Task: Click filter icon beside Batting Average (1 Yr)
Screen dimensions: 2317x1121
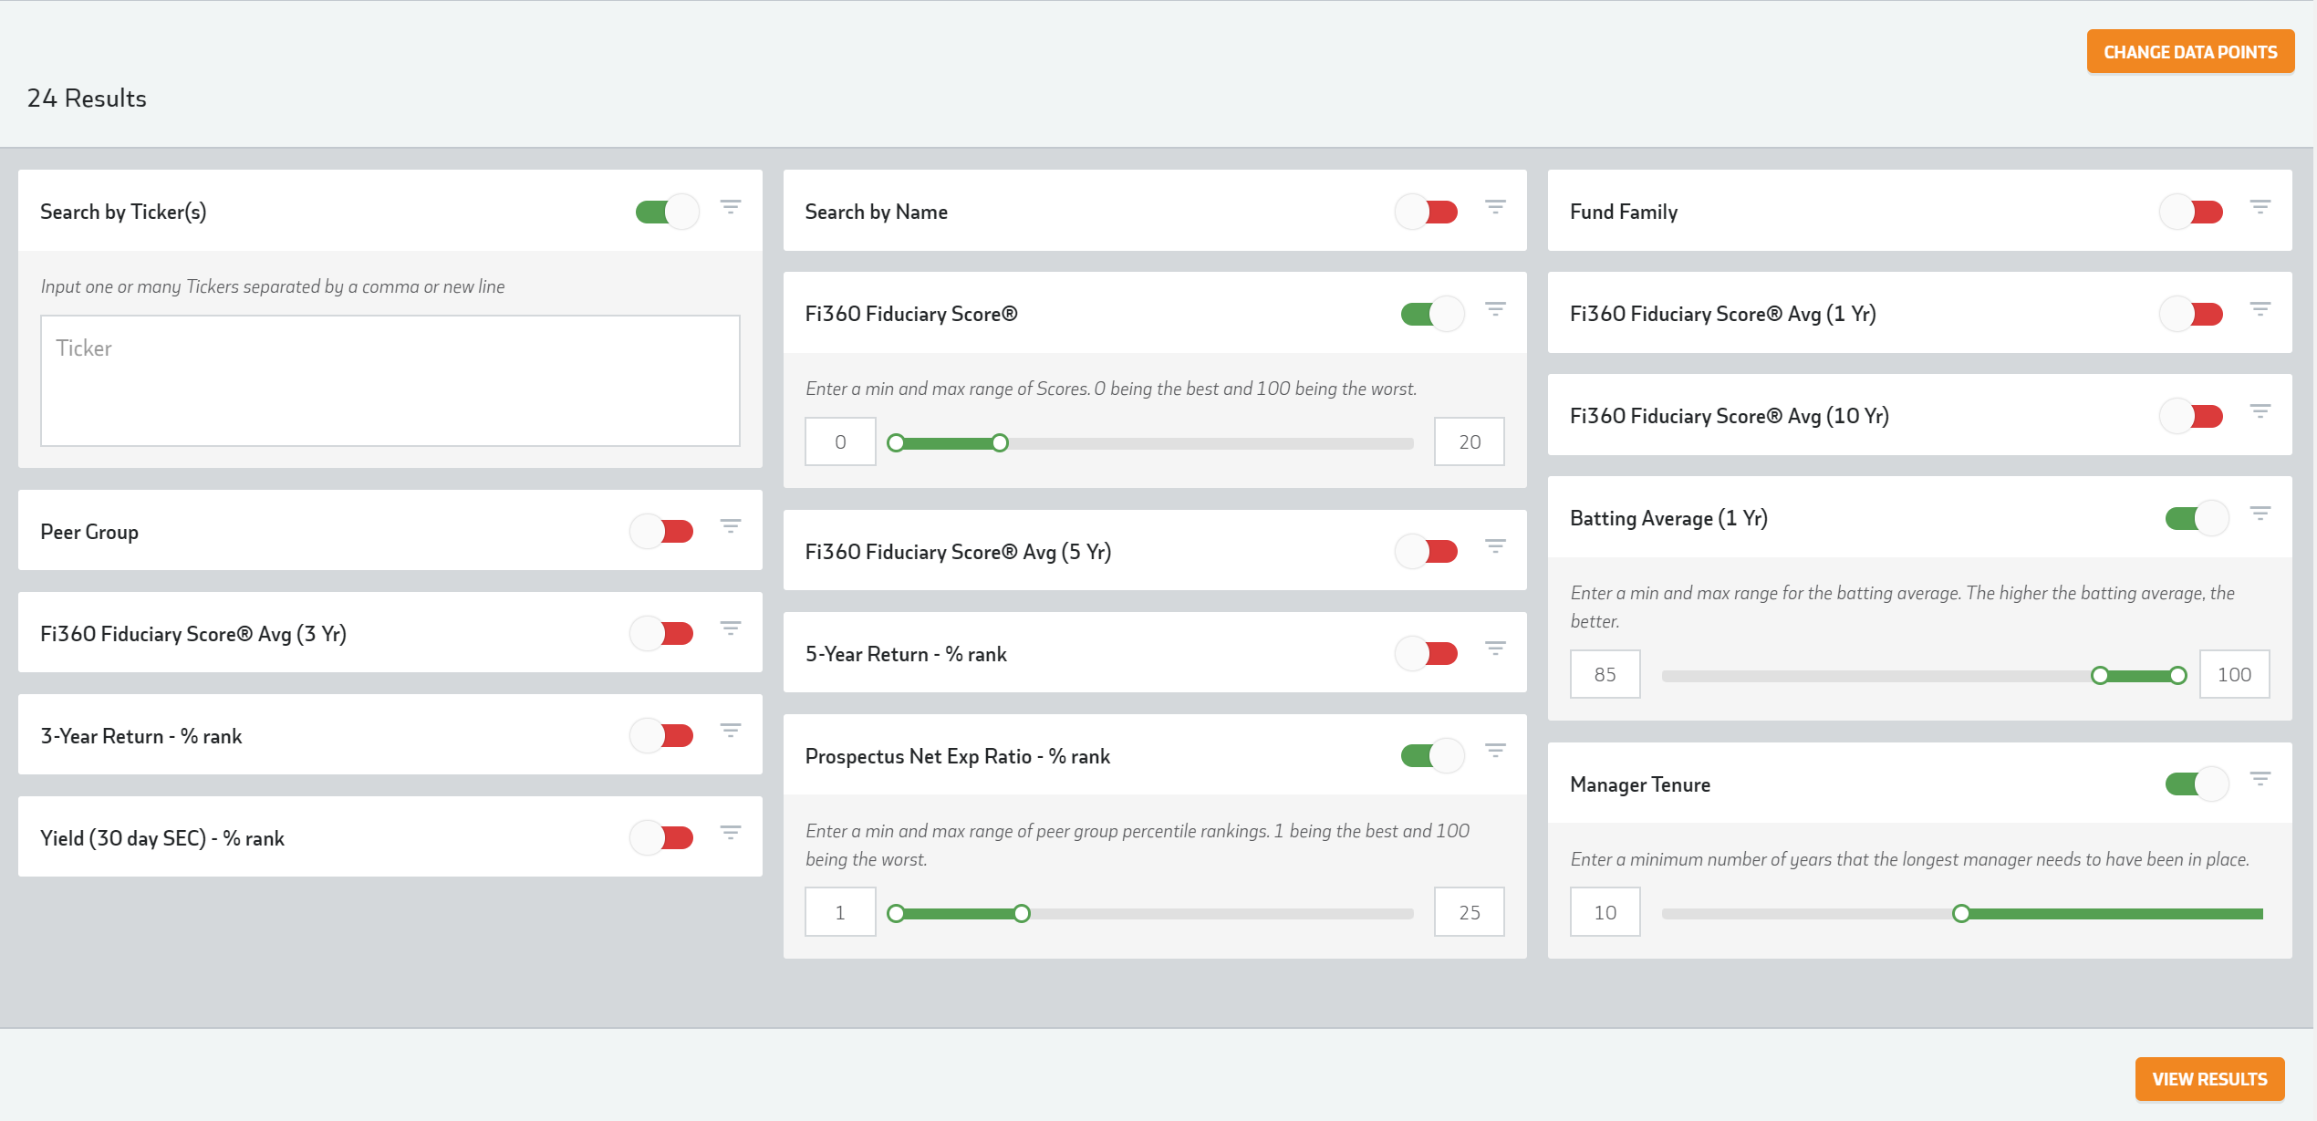Action: click(x=2260, y=514)
